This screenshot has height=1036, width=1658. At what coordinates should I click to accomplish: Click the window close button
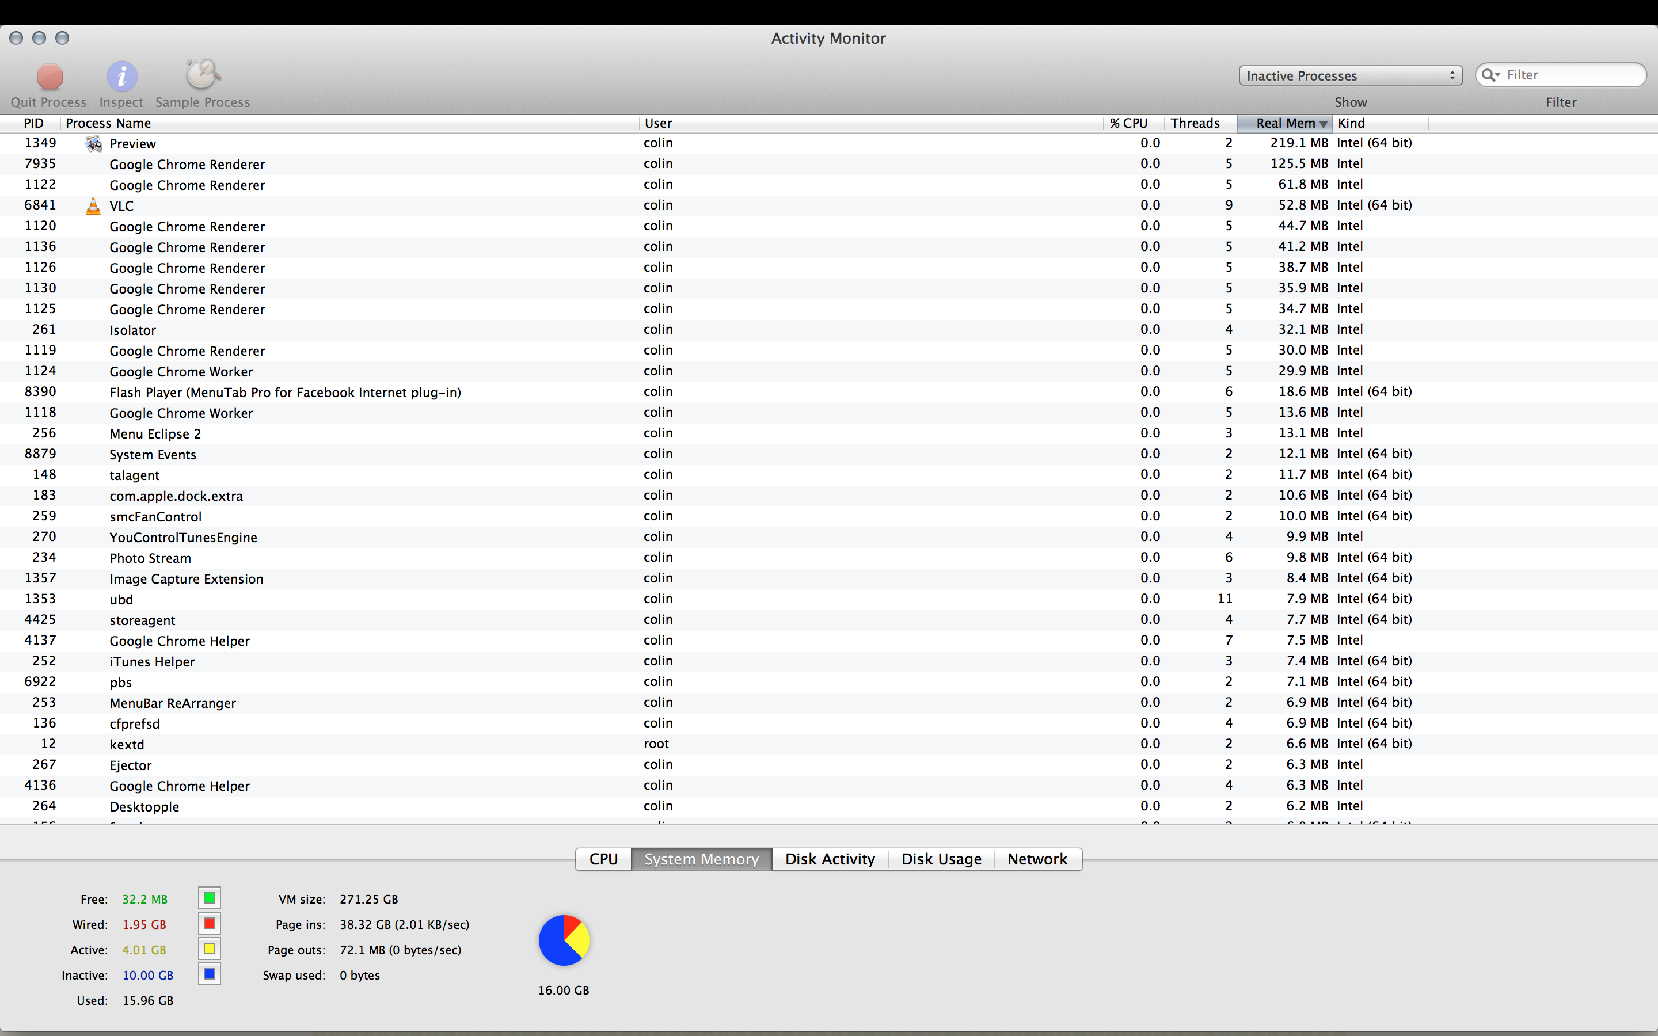click(17, 39)
